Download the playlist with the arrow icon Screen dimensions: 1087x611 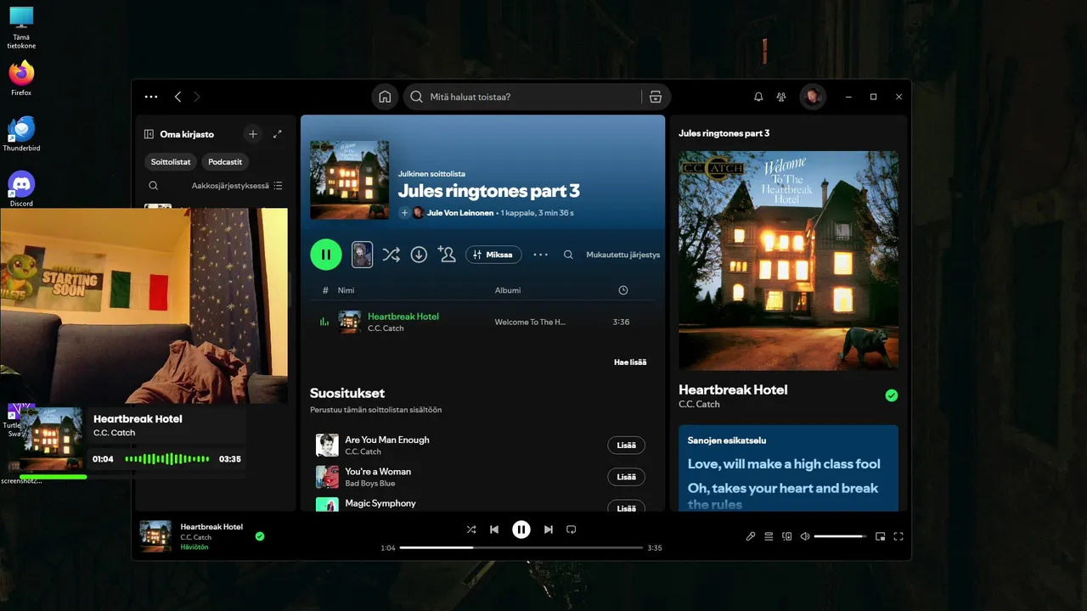point(419,255)
